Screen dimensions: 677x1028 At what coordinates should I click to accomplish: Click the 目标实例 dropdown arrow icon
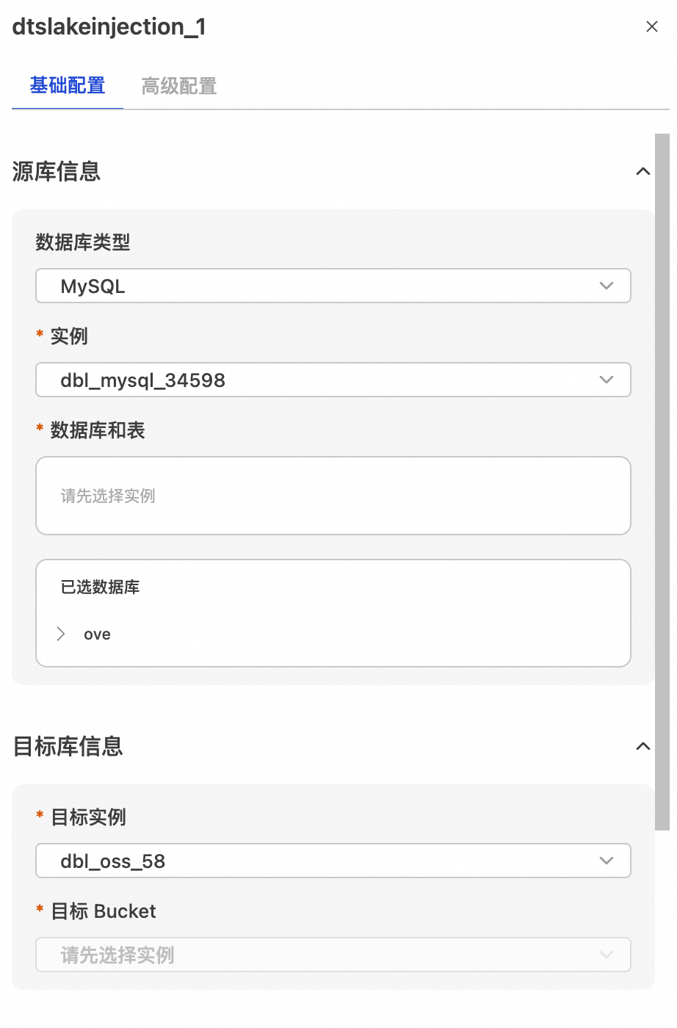(607, 861)
